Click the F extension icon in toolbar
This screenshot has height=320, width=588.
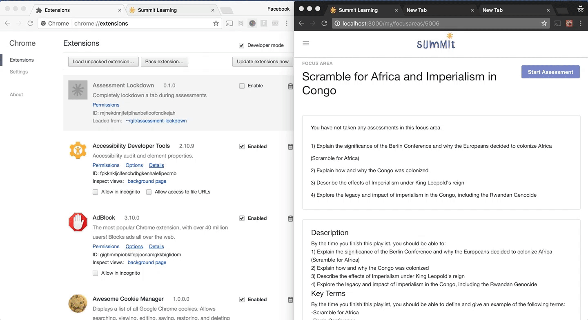point(264,23)
